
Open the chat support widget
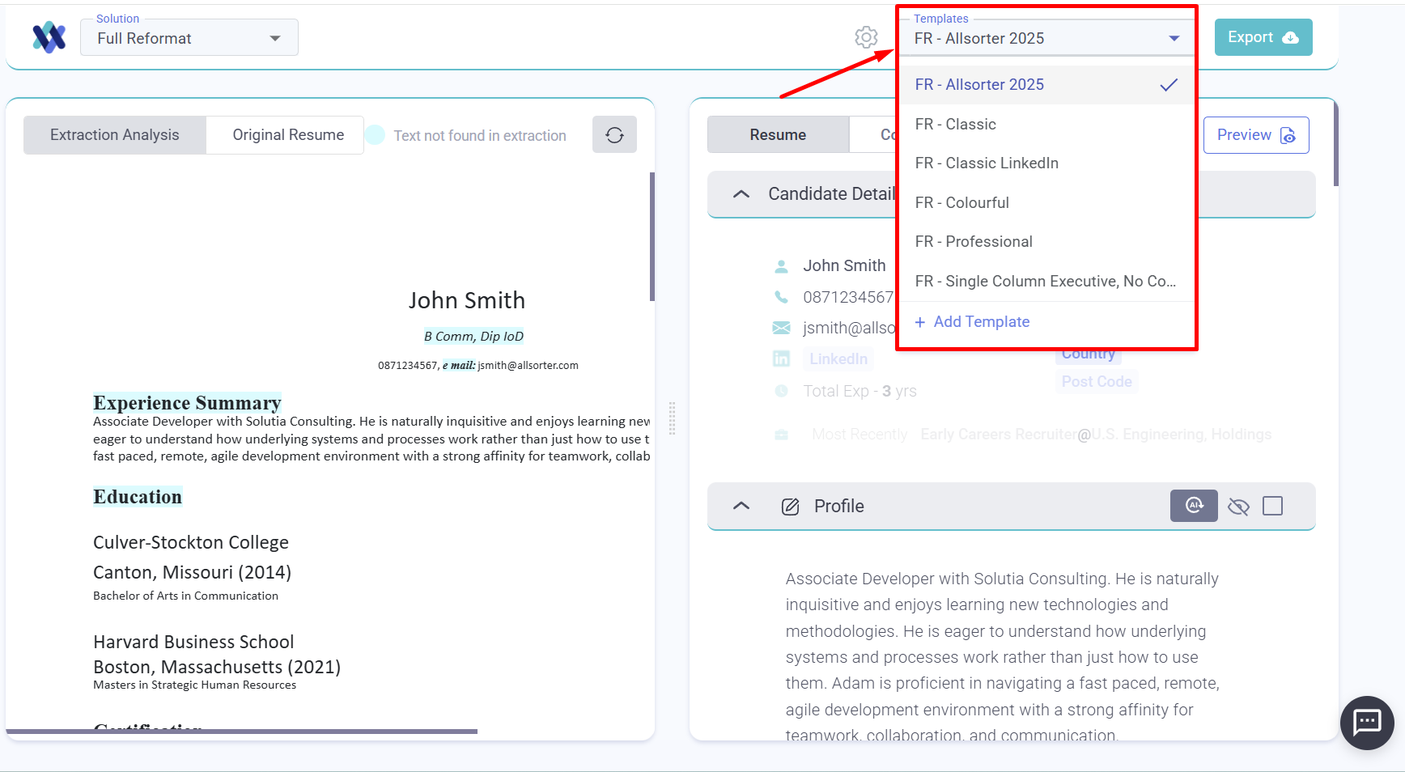pos(1367,722)
